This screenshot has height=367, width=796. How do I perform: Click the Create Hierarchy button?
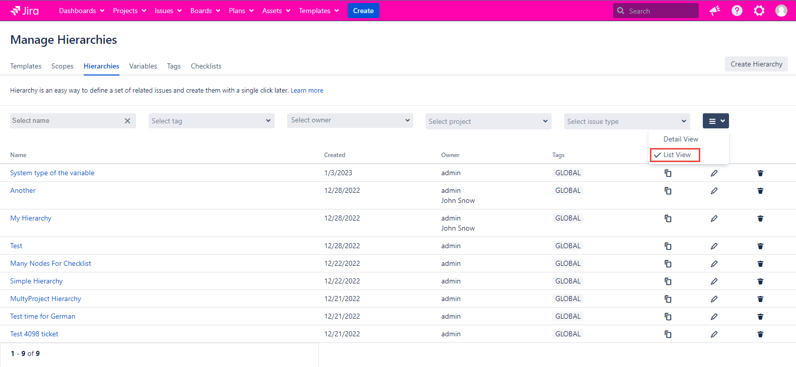pos(756,64)
